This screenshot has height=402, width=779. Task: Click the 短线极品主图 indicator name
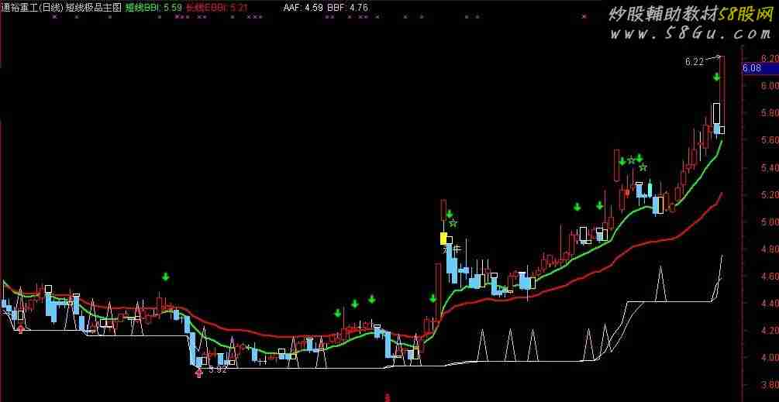tap(94, 8)
